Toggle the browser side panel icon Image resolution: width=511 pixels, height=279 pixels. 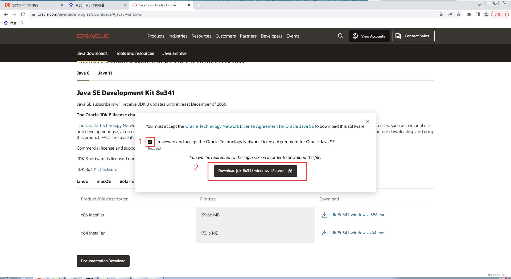478,14
